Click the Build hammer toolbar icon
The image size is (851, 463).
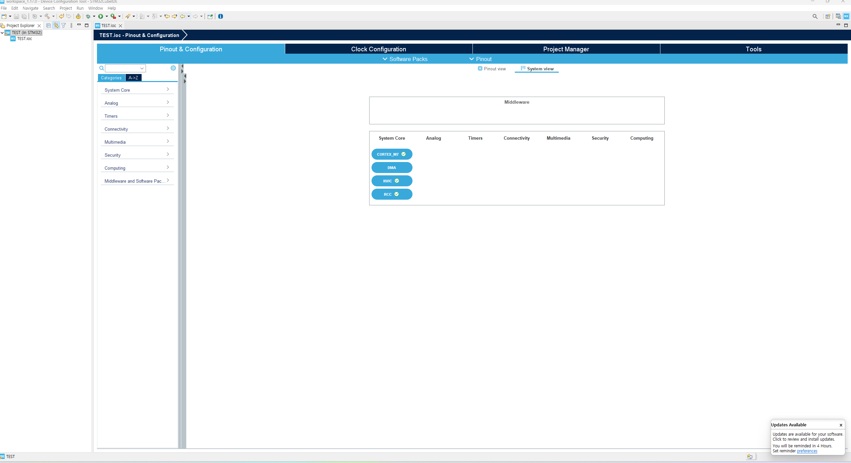[47, 16]
